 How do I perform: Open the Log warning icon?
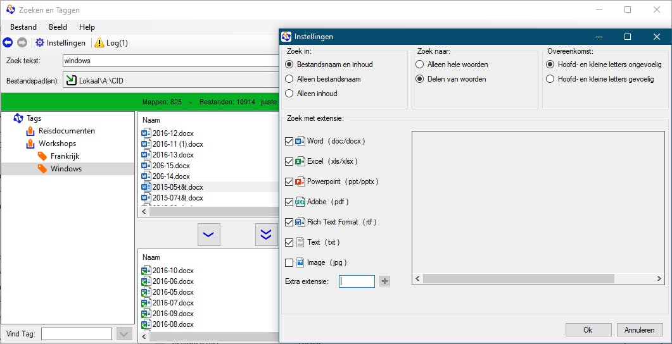pyautogui.click(x=99, y=43)
